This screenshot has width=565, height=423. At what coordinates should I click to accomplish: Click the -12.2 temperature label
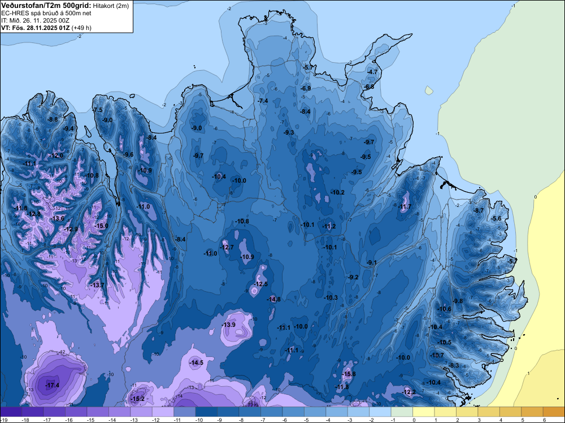(408, 392)
